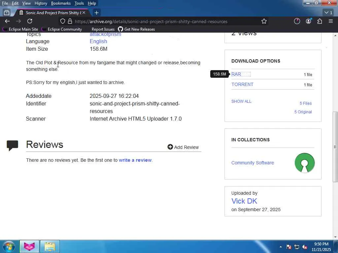The height and width of the screenshot is (253, 338).
Task: Open Community Software collection link
Action: (253, 163)
